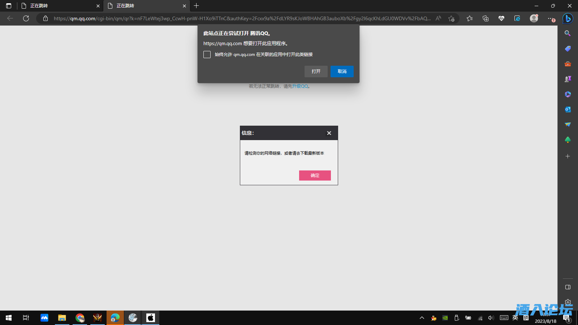This screenshot has height=325, width=578.
Task: Open the 升级QQ link
Action: click(x=300, y=86)
